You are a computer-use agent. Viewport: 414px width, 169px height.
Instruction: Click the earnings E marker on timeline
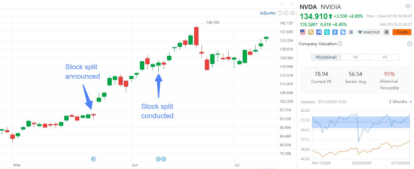pos(93,159)
